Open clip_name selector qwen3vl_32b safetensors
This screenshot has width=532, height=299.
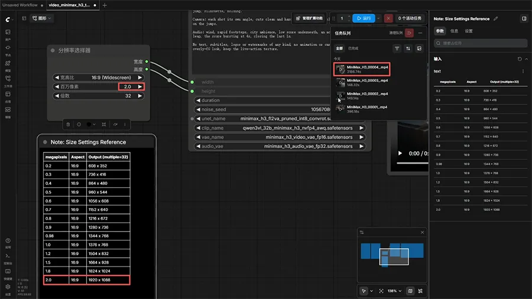[x=280, y=128]
